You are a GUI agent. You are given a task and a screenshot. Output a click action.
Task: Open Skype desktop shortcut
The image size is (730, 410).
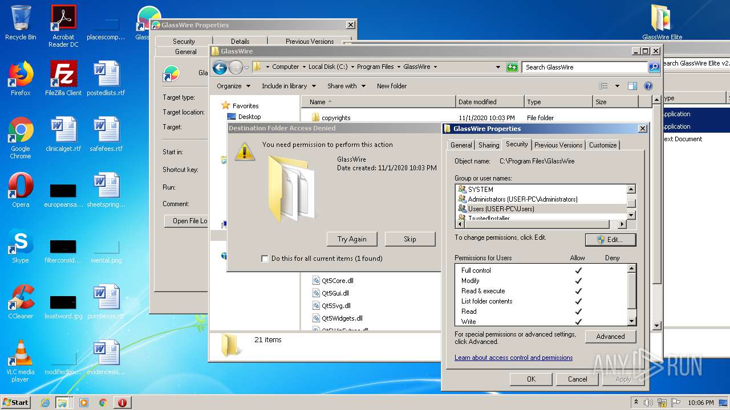pyautogui.click(x=21, y=246)
